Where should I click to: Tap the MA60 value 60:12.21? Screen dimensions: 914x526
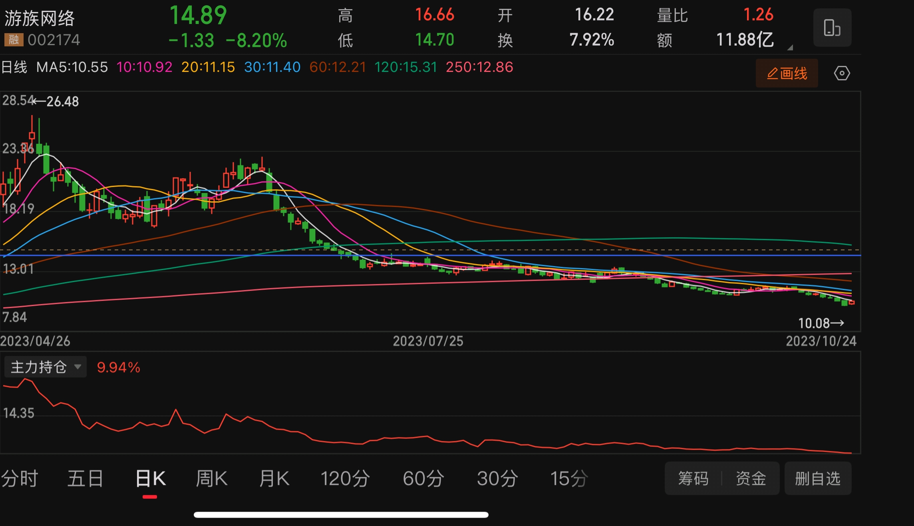(x=338, y=67)
